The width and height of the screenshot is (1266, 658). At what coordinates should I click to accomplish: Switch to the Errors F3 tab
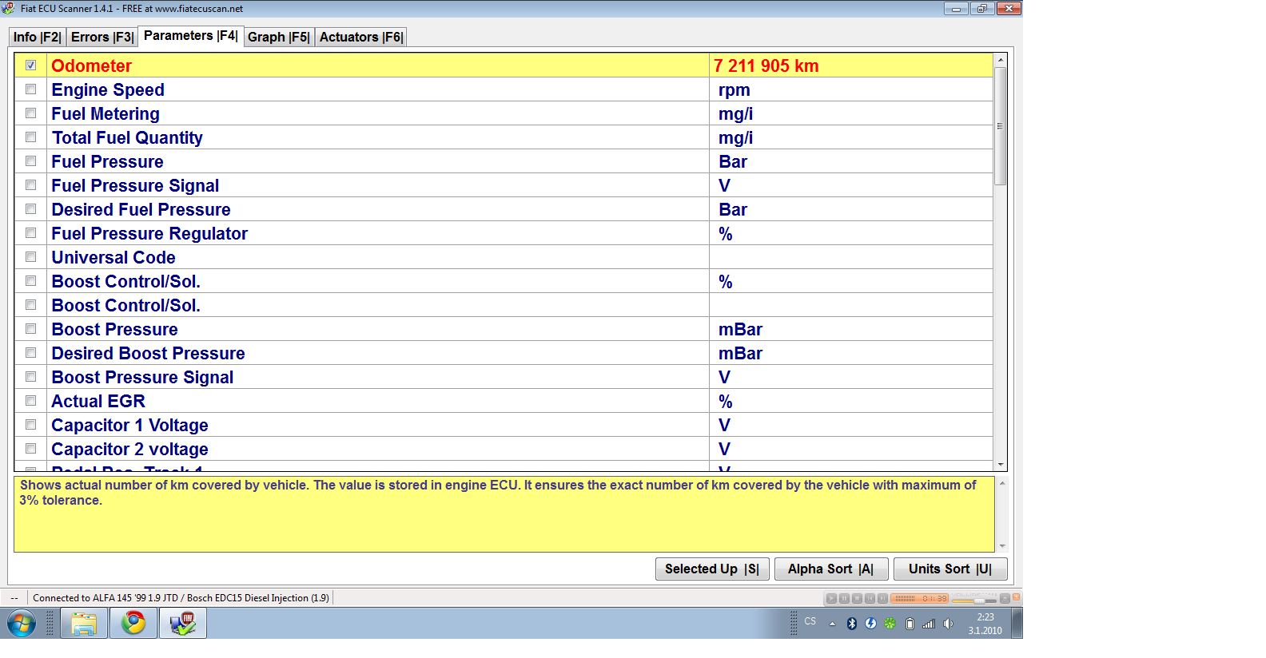102,37
